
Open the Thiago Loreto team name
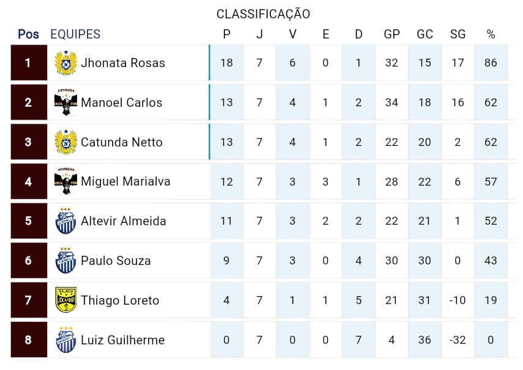coord(120,300)
